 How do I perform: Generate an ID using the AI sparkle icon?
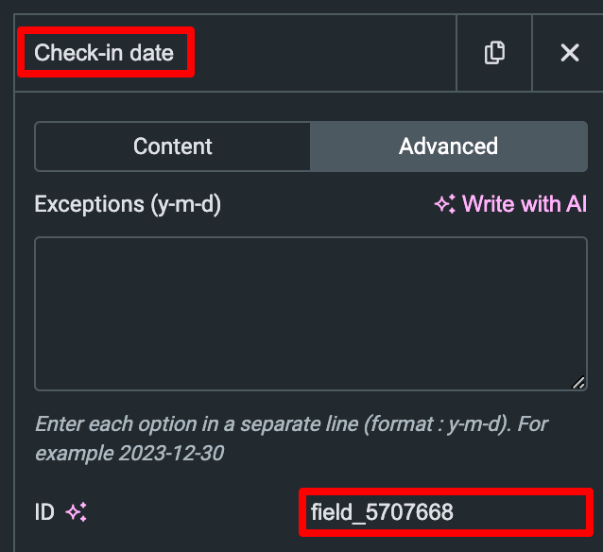tap(76, 512)
